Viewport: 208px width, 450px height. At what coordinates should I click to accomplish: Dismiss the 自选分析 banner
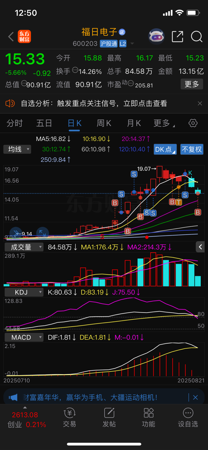click(200, 103)
